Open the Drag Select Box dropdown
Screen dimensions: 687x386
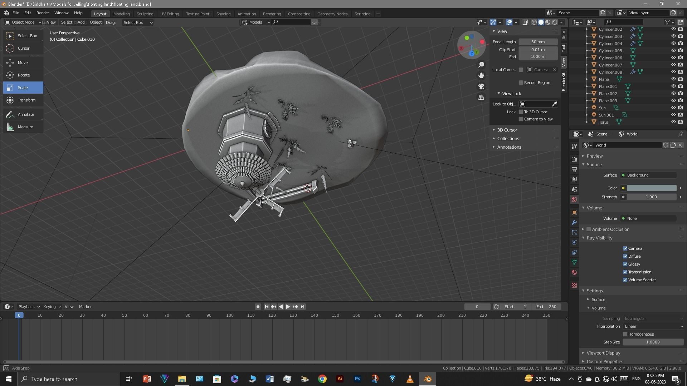[138, 23]
